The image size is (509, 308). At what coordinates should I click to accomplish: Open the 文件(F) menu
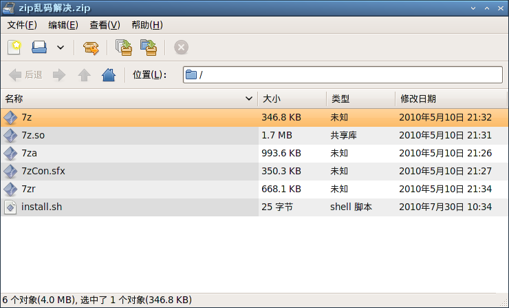point(22,25)
